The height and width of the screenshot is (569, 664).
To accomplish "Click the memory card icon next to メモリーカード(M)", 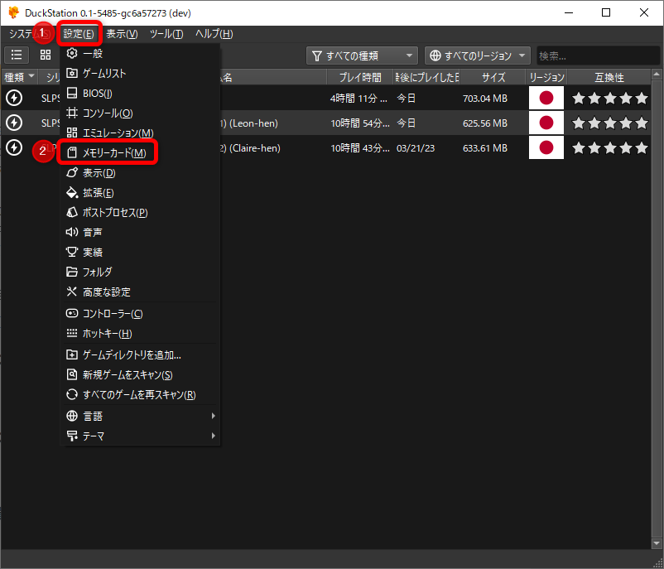I will pyautogui.click(x=70, y=152).
